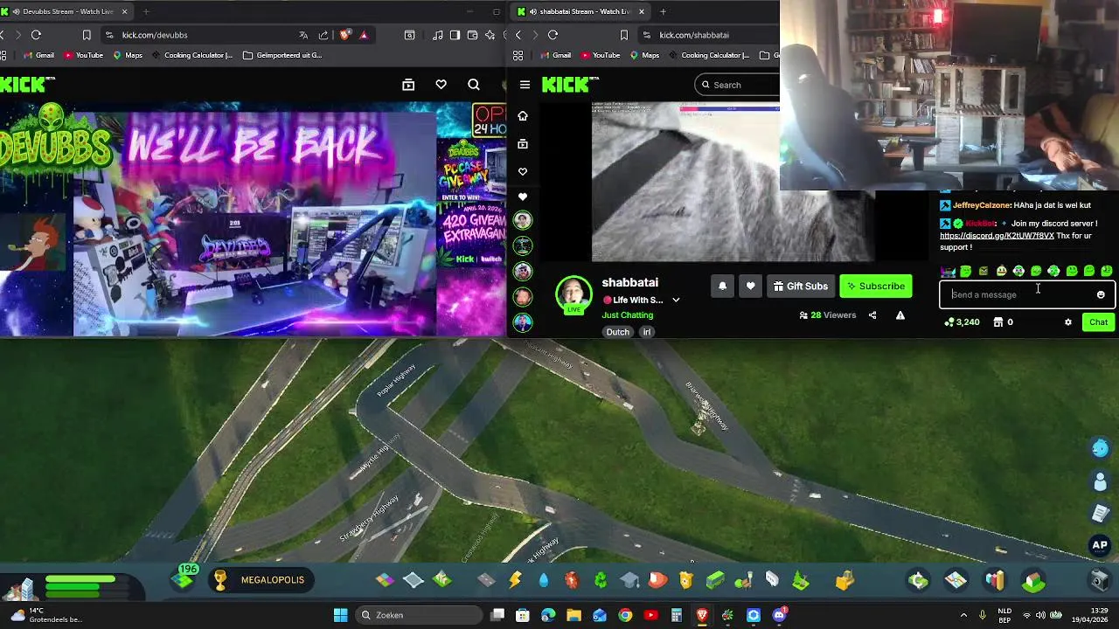Click the Just Chatting category link
Image resolution: width=1119 pixels, height=629 pixels.
click(627, 314)
